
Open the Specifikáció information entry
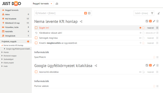[40, 57]
